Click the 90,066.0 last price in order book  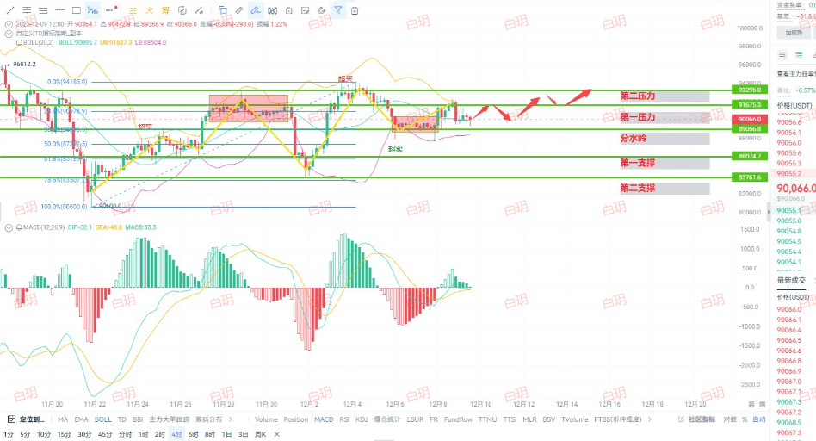tap(796, 189)
